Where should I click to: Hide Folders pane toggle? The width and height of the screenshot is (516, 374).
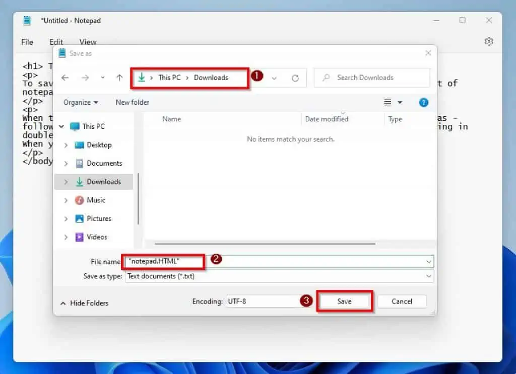(85, 303)
